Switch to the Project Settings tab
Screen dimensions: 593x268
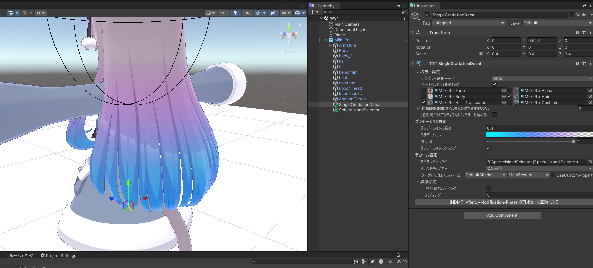tap(58, 255)
